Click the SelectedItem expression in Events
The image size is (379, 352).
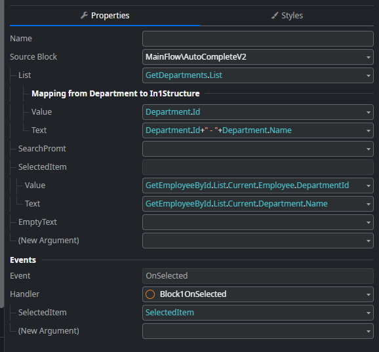point(170,313)
